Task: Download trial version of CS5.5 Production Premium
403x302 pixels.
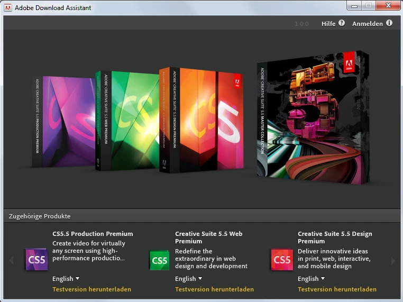Action: pos(91,289)
